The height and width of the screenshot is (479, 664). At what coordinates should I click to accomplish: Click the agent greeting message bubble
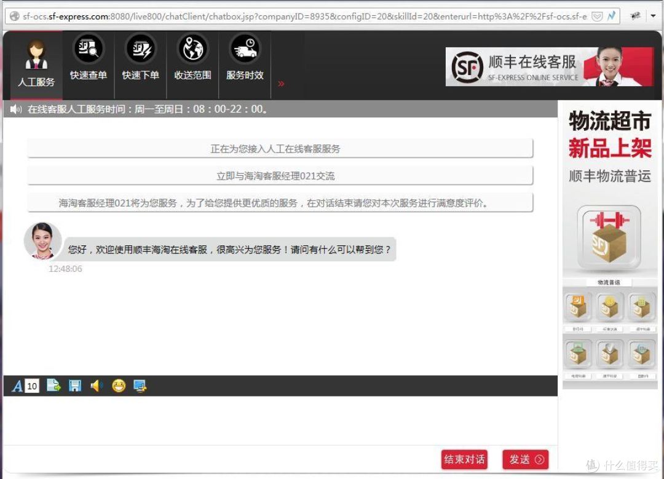click(x=229, y=250)
